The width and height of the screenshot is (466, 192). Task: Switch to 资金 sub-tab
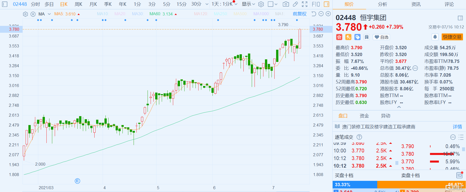[364, 116]
